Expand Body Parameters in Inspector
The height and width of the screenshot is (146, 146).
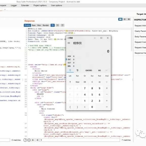[140, 37]
